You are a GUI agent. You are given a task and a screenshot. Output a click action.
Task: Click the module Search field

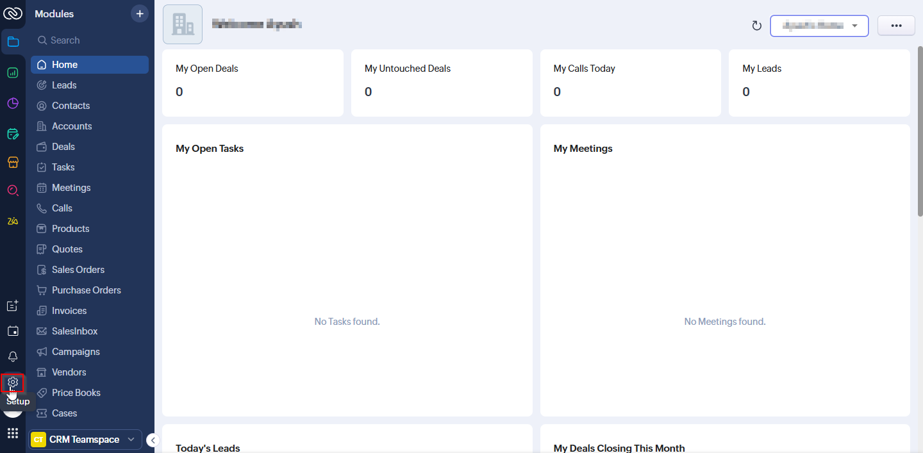click(x=90, y=40)
